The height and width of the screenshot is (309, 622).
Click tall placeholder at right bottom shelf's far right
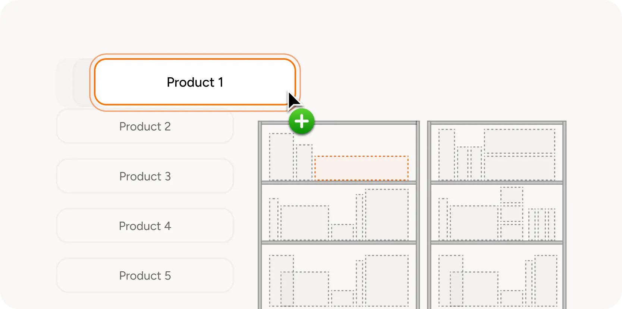point(546,281)
